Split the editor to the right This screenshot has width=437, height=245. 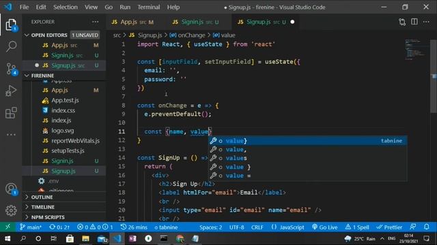(x=414, y=22)
